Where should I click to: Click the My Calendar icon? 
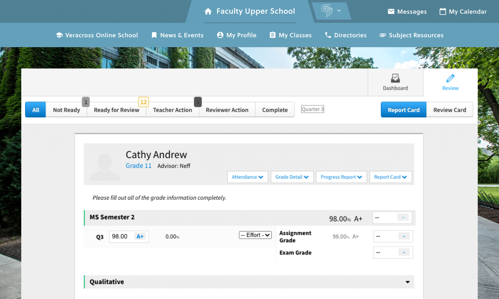click(442, 11)
